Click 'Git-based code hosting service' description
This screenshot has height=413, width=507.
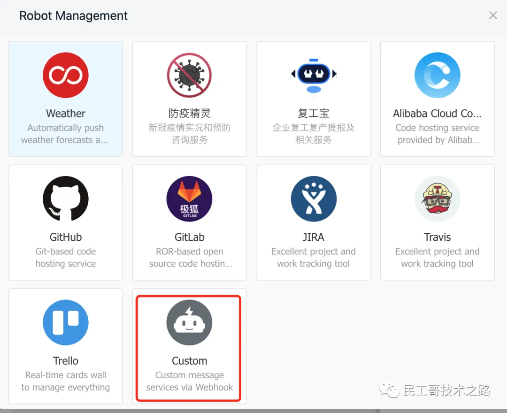[x=66, y=258]
